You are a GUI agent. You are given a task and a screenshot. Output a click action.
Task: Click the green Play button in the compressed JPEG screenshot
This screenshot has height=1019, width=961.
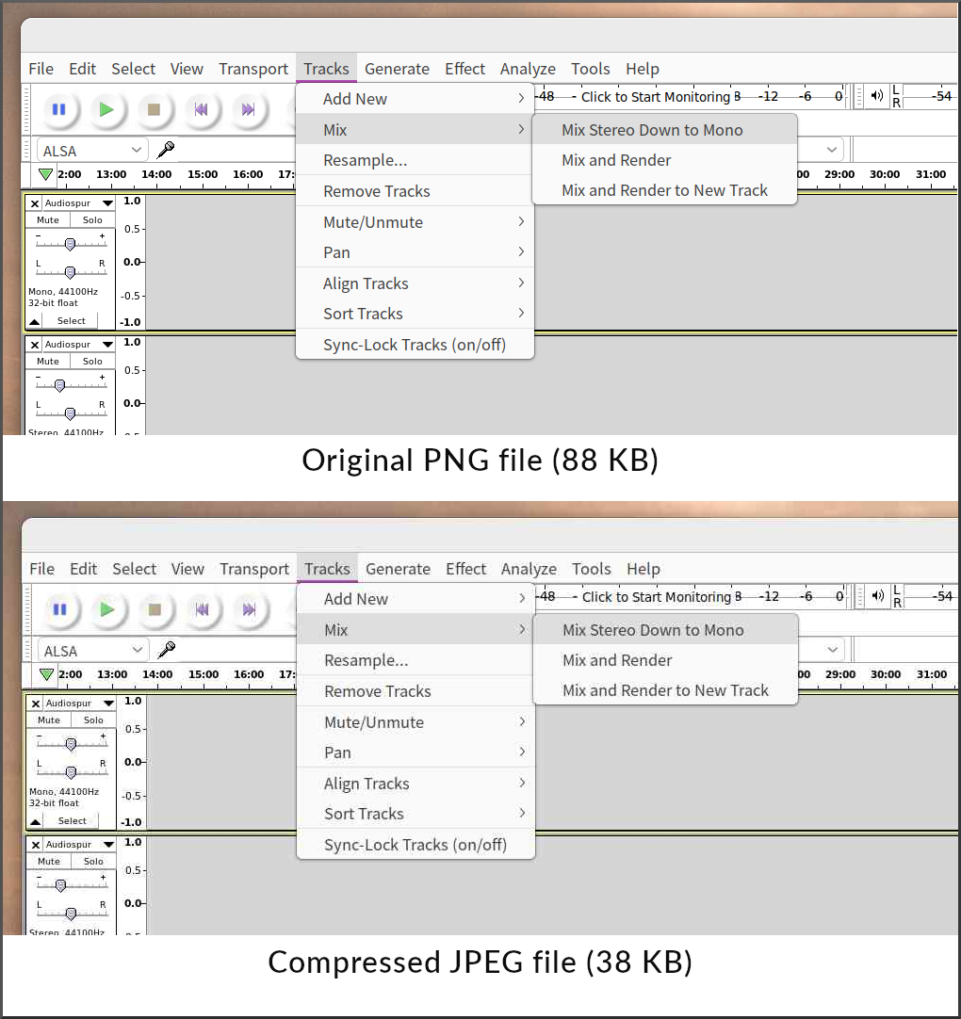pyautogui.click(x=107, y=609)
